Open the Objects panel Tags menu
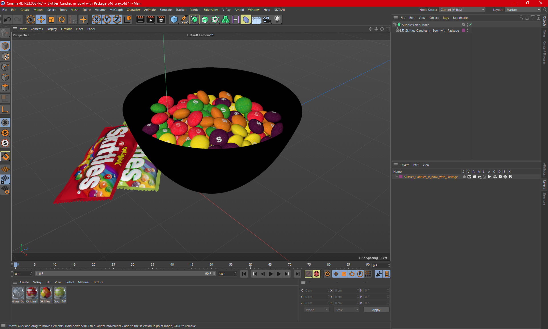 [x=446, y=18]
